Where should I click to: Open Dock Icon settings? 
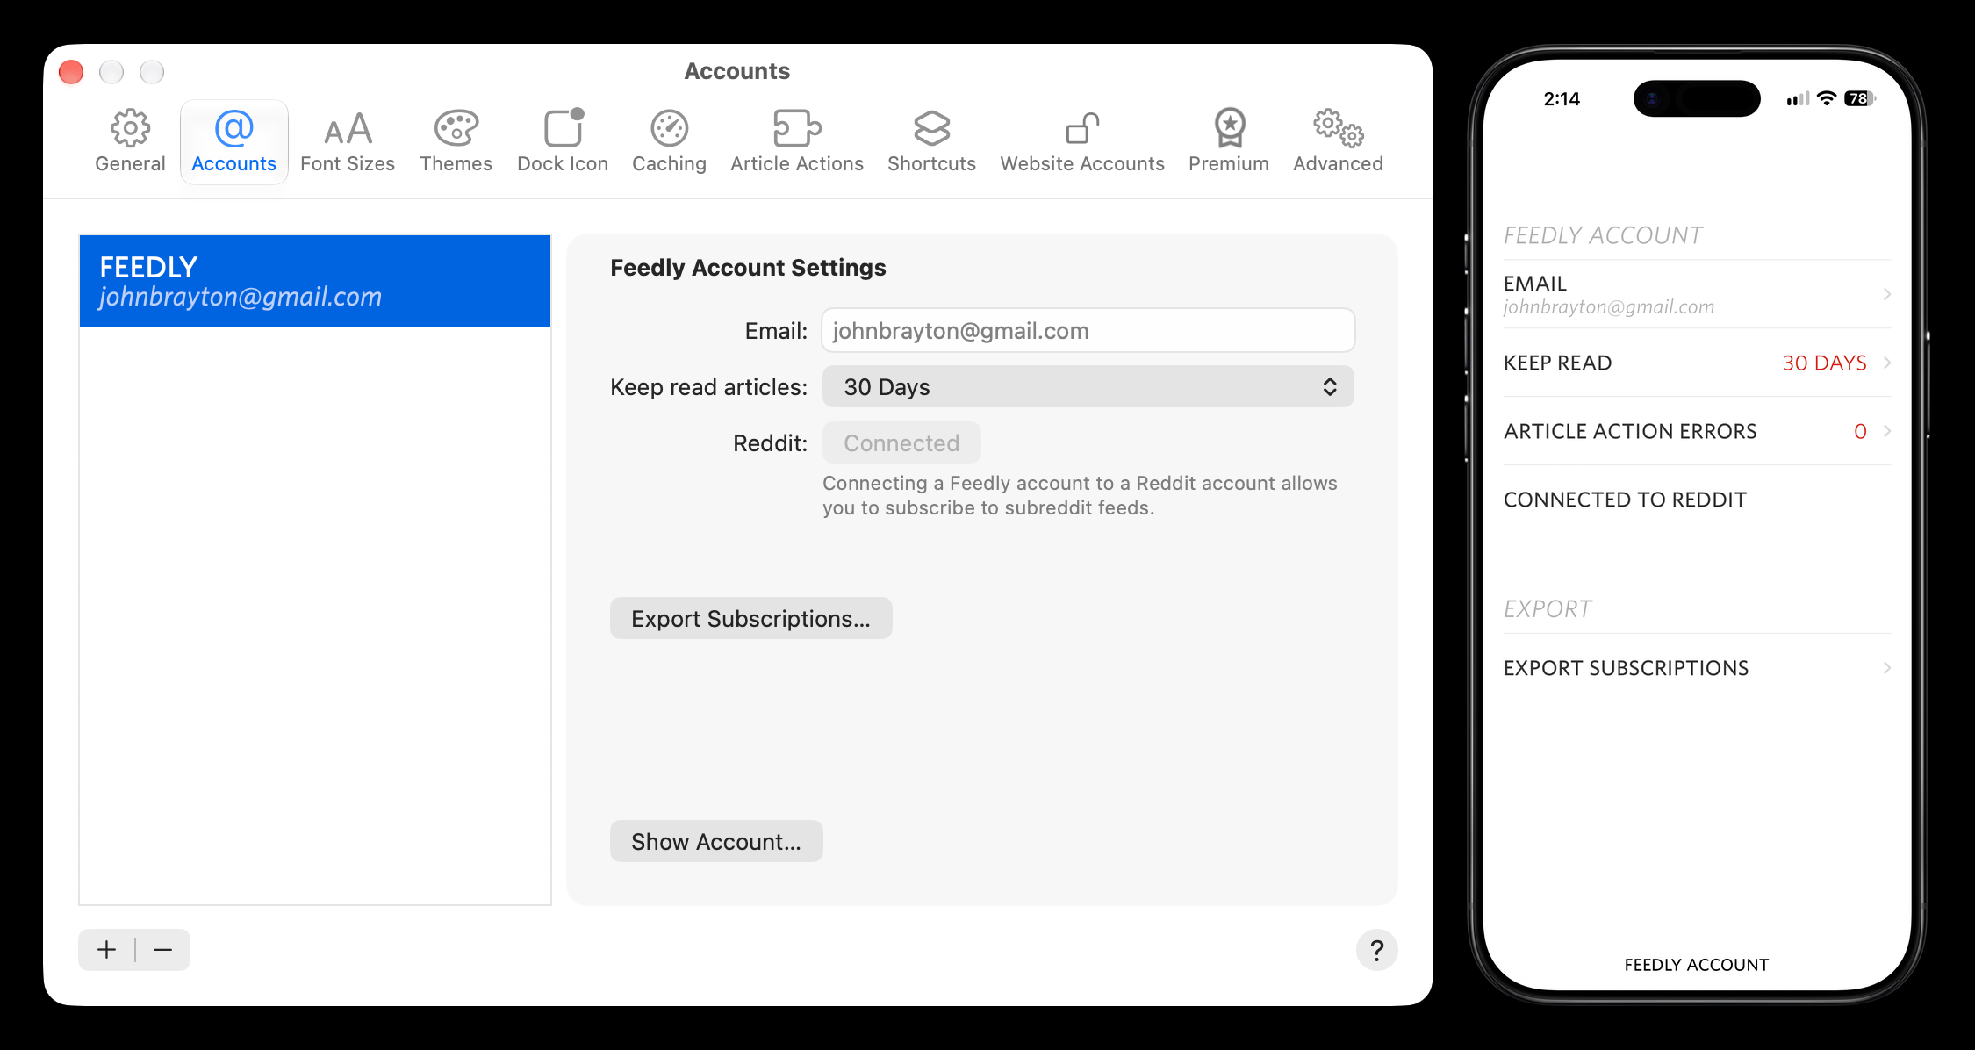click(563, 142)
